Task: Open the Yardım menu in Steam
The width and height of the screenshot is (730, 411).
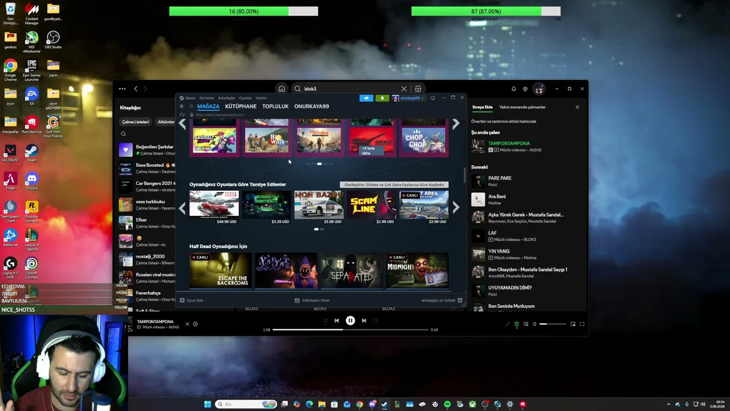Action: [261, 98]
